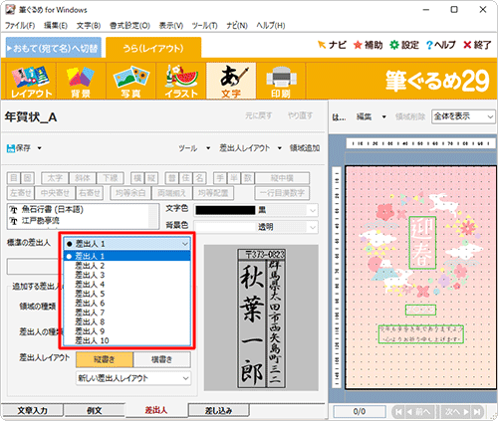This screenshot has height=421, width=498.
Task: Toggle 横 horizontal text direction
Action: (137, 178)
